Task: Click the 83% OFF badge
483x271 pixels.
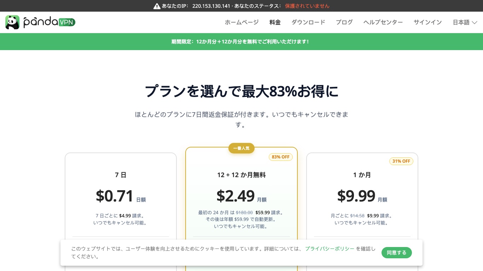Action: coord(281,157)
